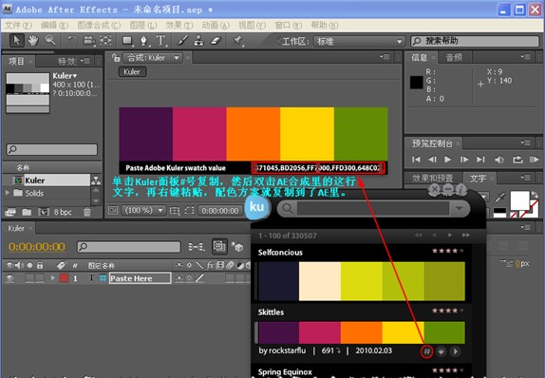Select the Type text tool
Screen dimensions: 545x378
click(160, 41)
